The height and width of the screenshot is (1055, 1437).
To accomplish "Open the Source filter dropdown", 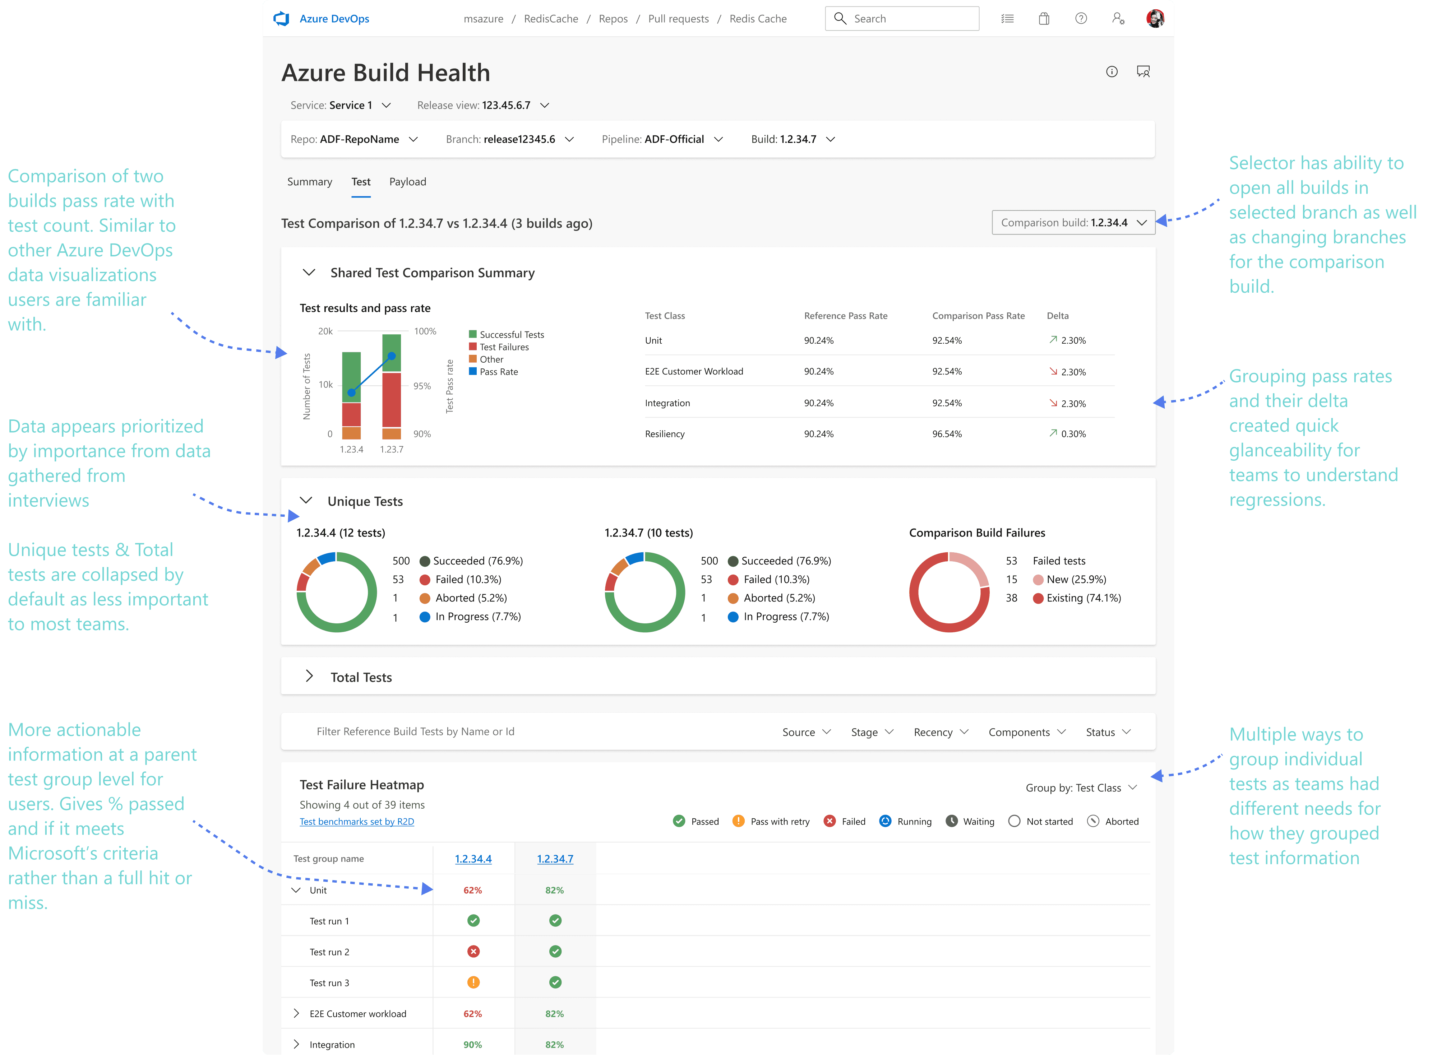I will pyautogui.click(x=807, y=732).
